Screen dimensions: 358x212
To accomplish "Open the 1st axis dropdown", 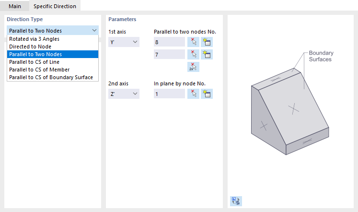I will tap(124, 42).
